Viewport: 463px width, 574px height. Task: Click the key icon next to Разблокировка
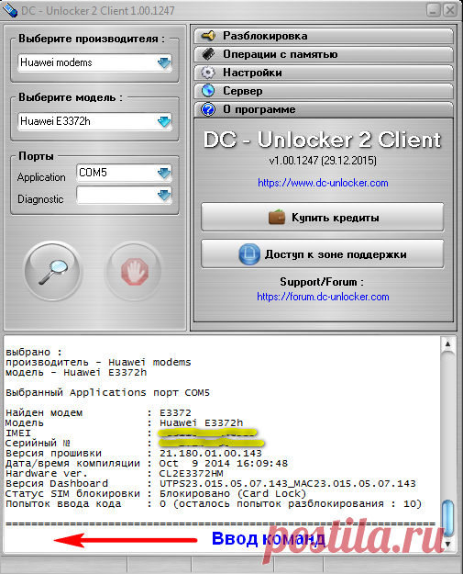pyautogui.click(x=208, y=36)
